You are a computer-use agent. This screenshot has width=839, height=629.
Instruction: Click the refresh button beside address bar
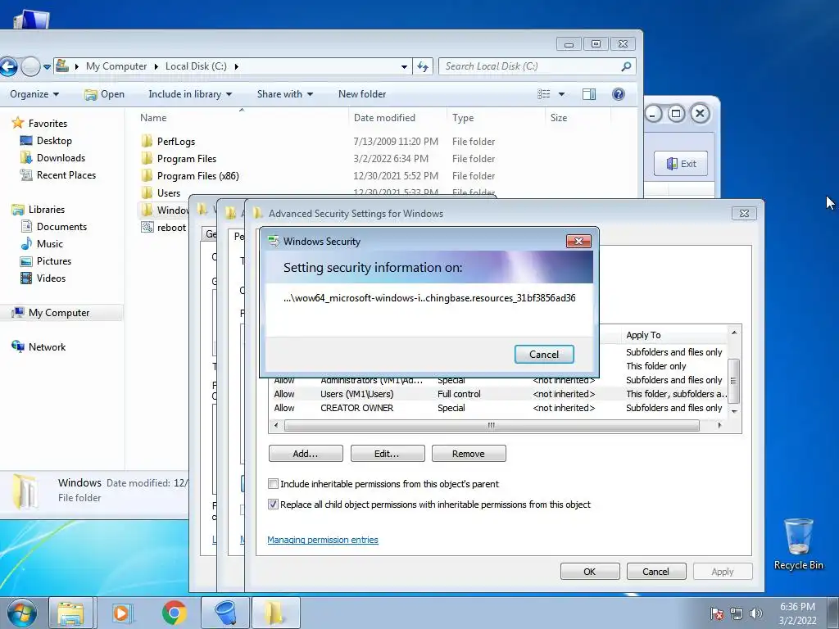click(423, 66)
